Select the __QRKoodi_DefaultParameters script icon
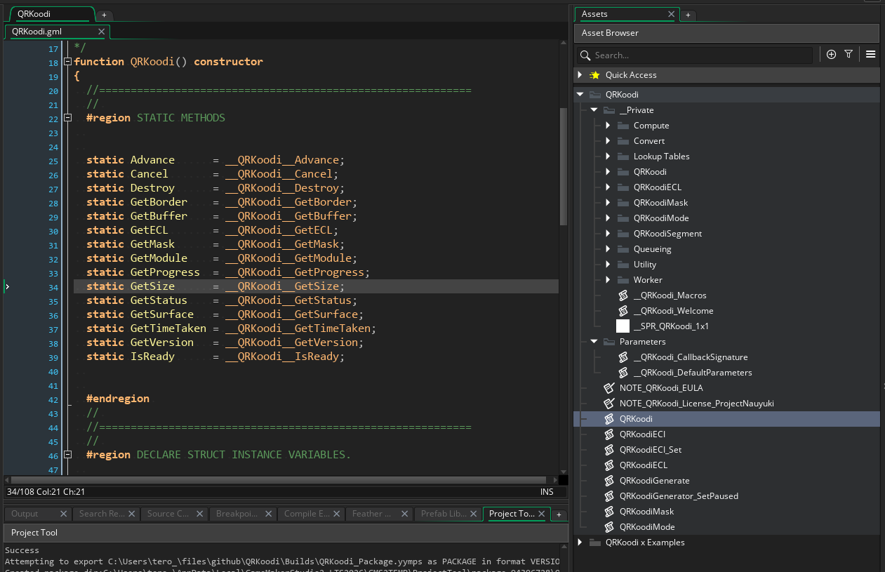The height and width of the screenshot is (572, 885). click(x=623, y=373)
